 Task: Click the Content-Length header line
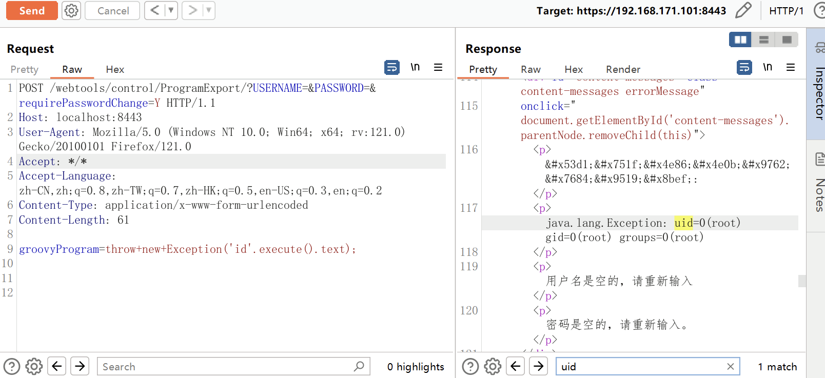coord(74,220)
